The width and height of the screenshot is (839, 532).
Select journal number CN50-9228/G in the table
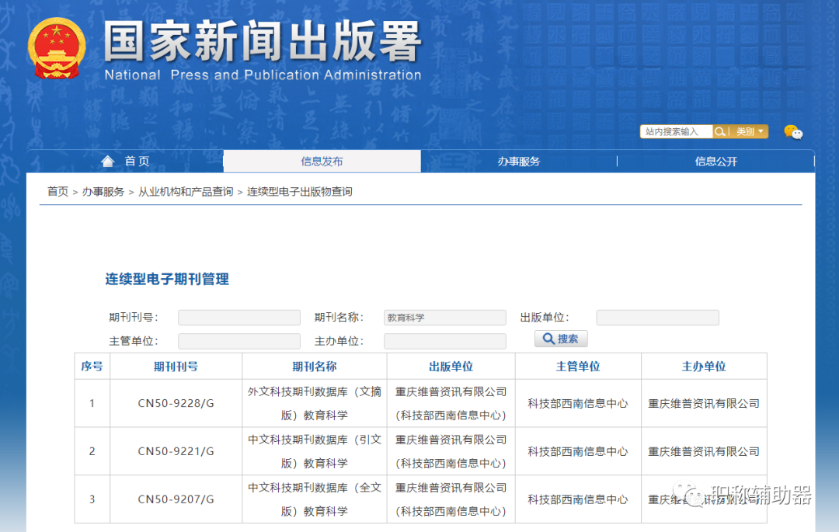(175, 403)
